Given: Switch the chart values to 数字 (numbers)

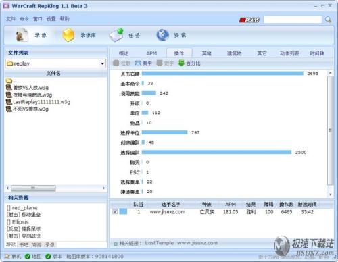Looking at the screenshot, I should pyautogui.click(x=165, y=63).
